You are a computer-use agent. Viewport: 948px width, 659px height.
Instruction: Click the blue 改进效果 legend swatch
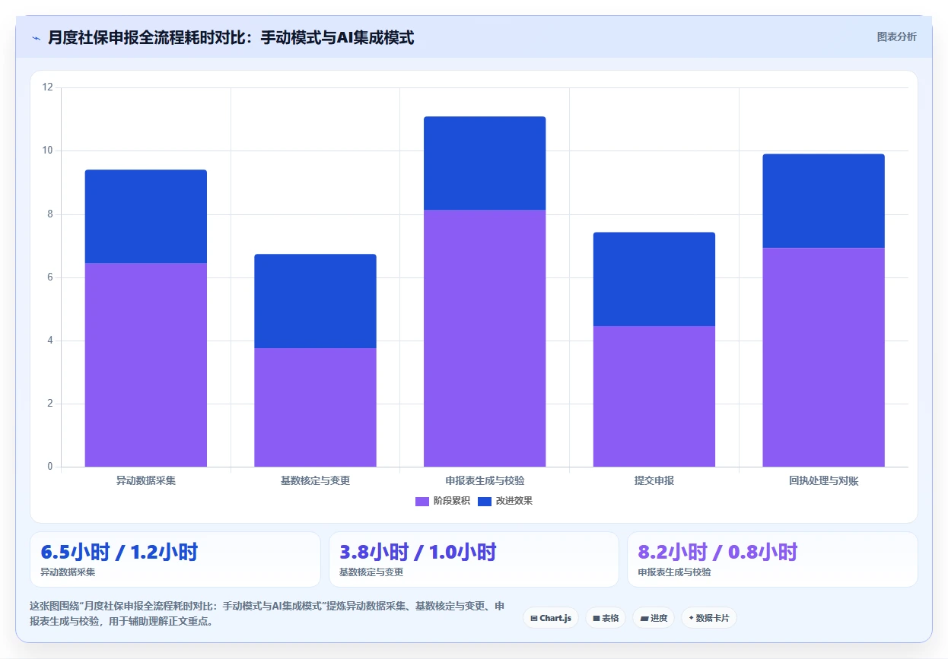coord(485,501)
